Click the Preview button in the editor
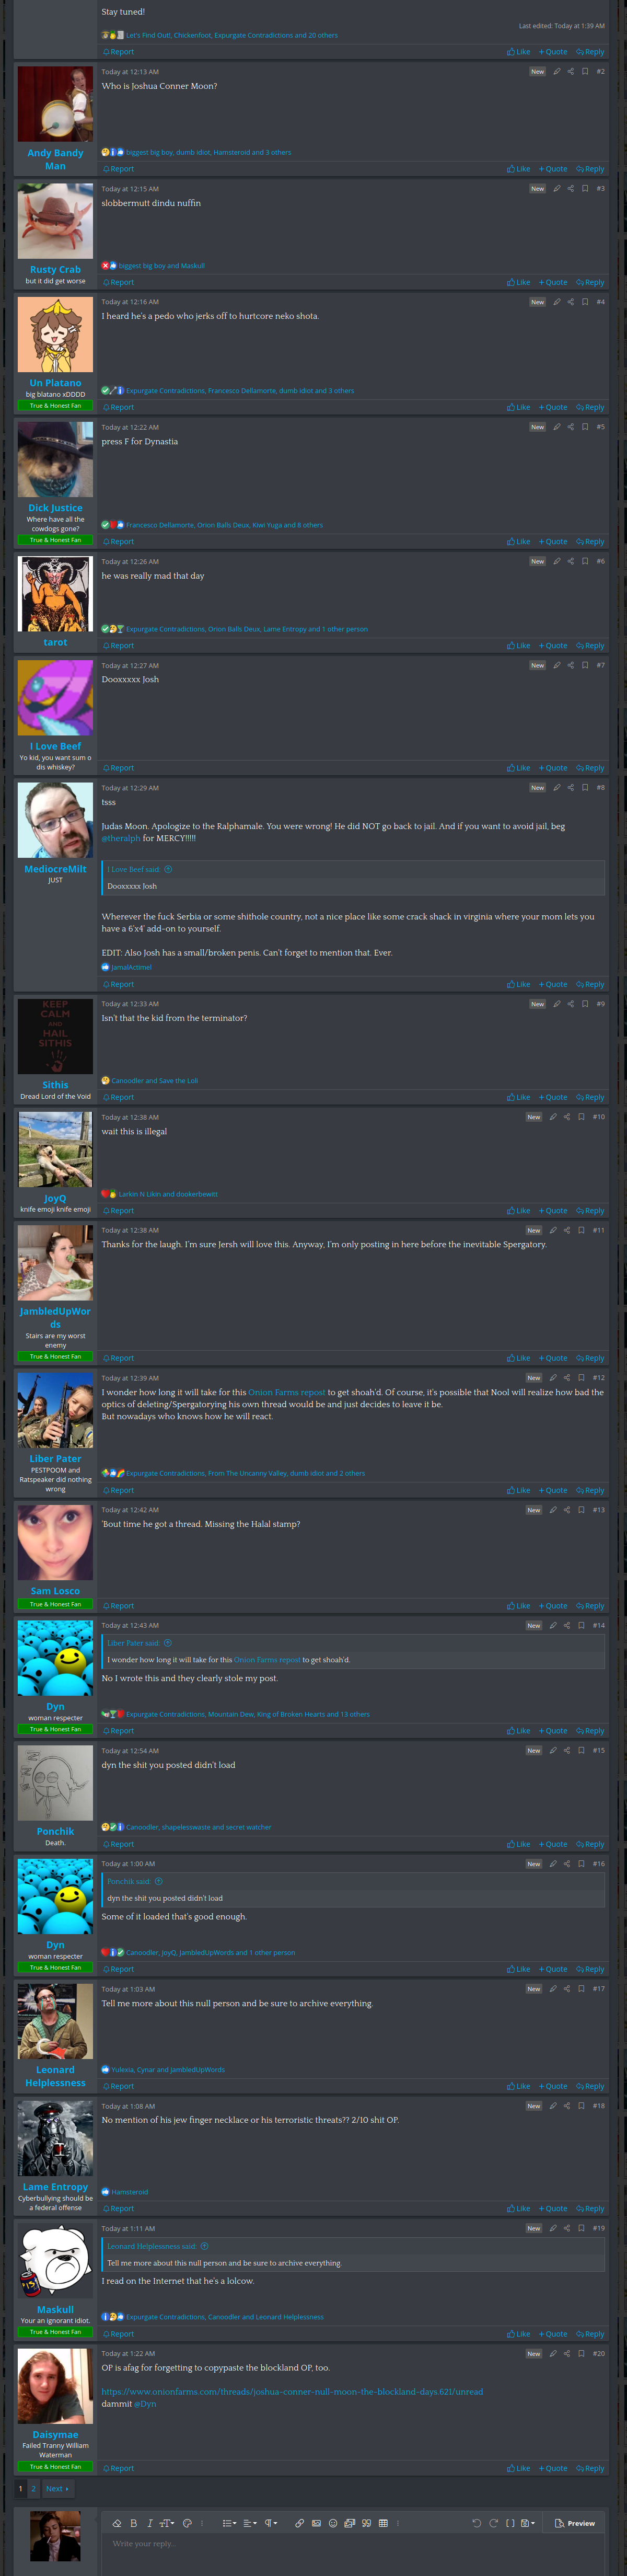The image size is (627, 2576). click(575, 2523)
